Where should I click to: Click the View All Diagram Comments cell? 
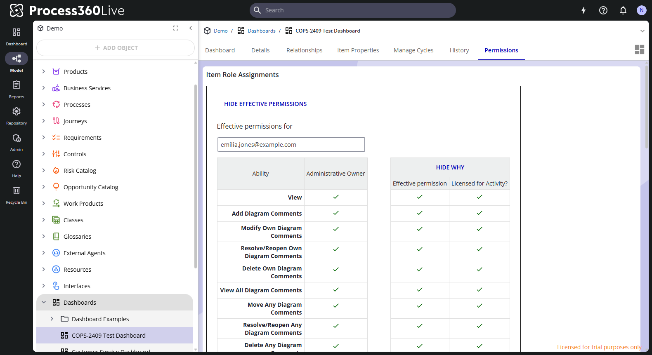261,290
